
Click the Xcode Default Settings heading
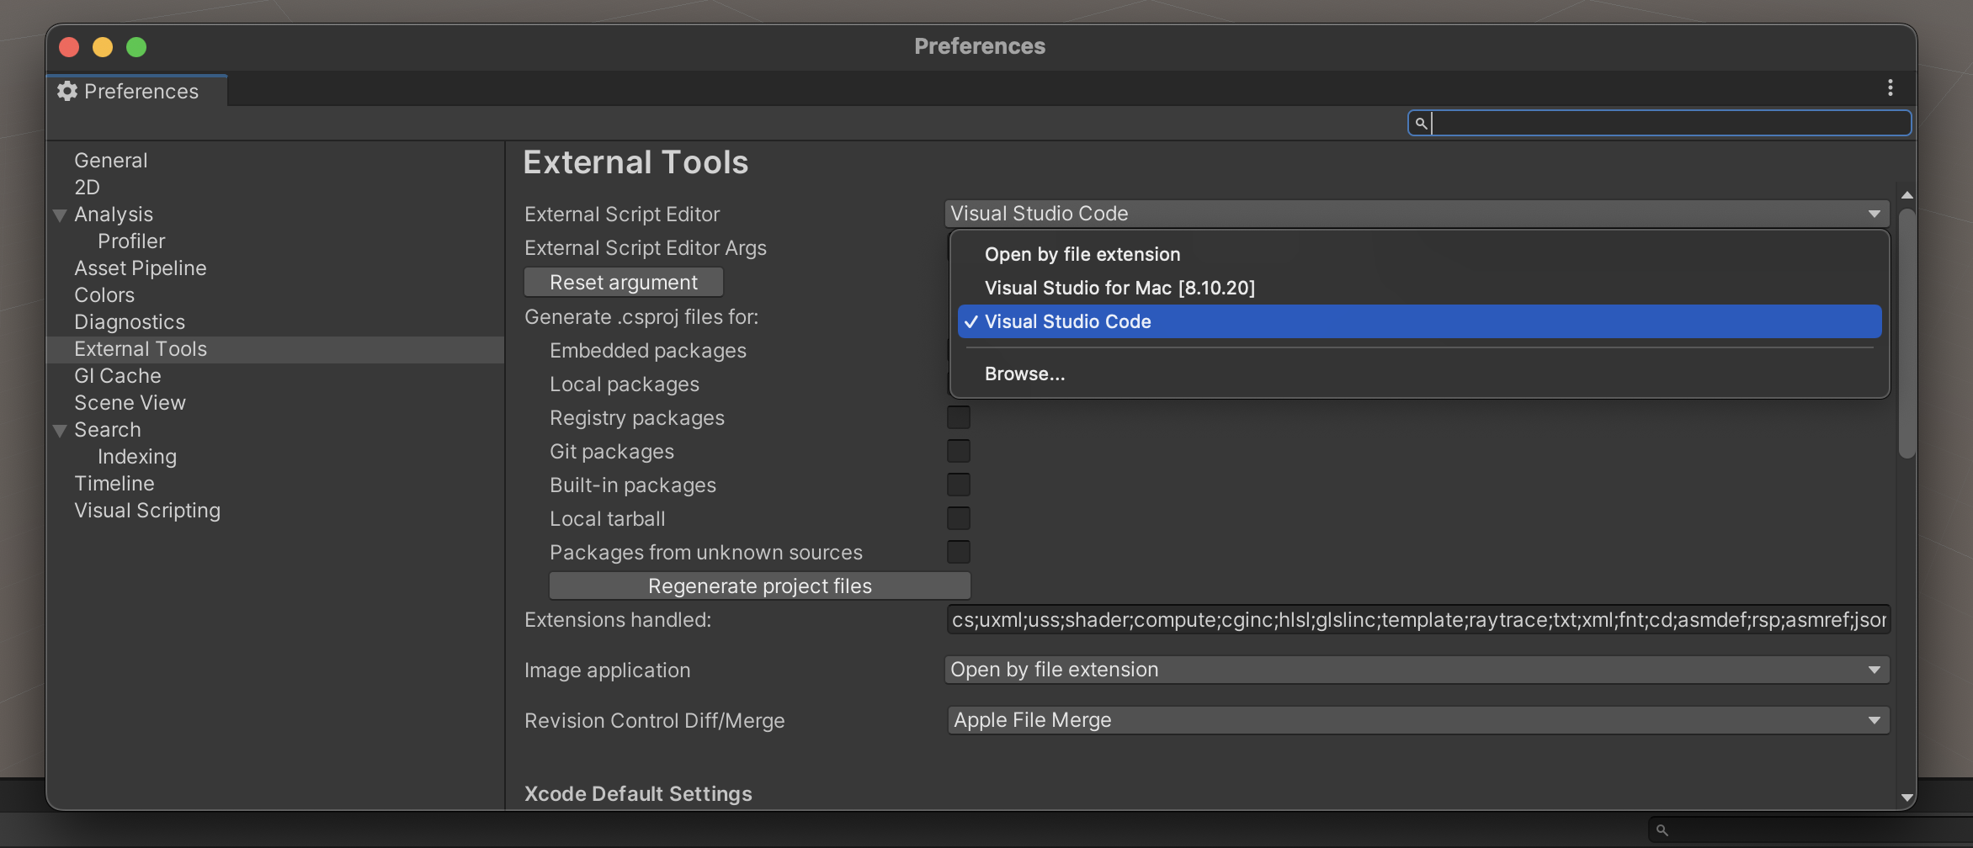tap(638, 793)
